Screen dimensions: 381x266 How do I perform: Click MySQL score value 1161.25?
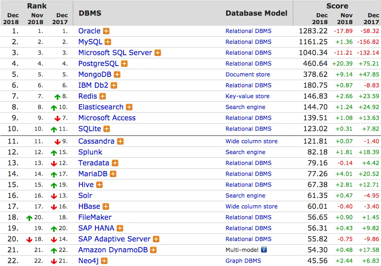tap(313, 42)
